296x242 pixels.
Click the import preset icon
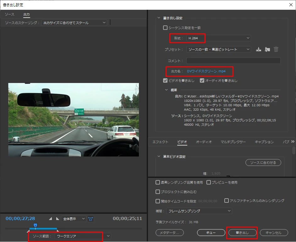click(267, 49)
